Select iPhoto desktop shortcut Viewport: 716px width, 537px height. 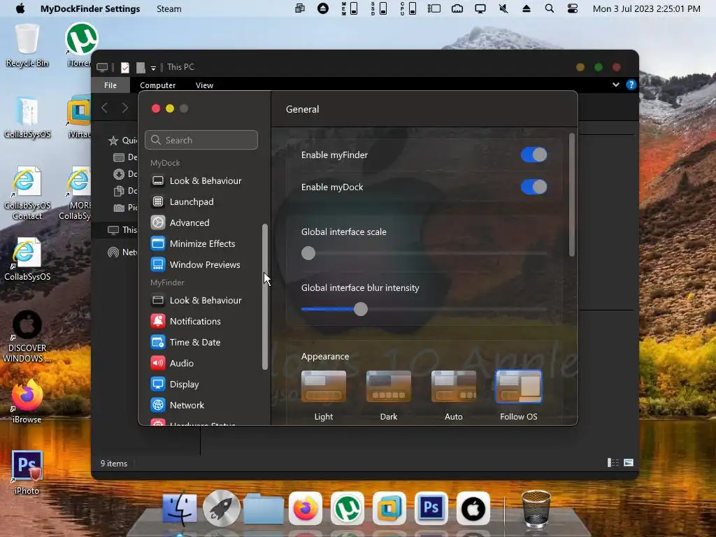click(x=27, y=473)
